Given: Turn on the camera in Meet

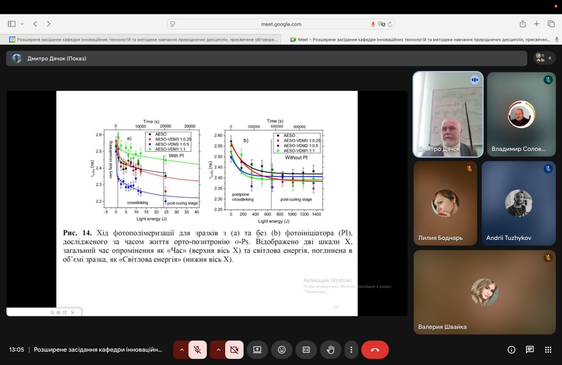Looking at the screenshot, I should 234,350.
